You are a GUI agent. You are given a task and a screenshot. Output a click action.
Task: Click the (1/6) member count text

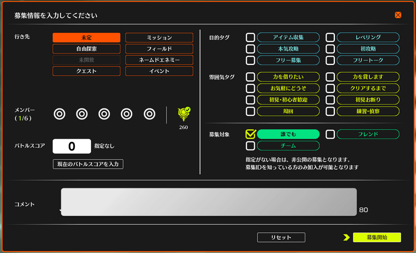(x=23, y=118)
